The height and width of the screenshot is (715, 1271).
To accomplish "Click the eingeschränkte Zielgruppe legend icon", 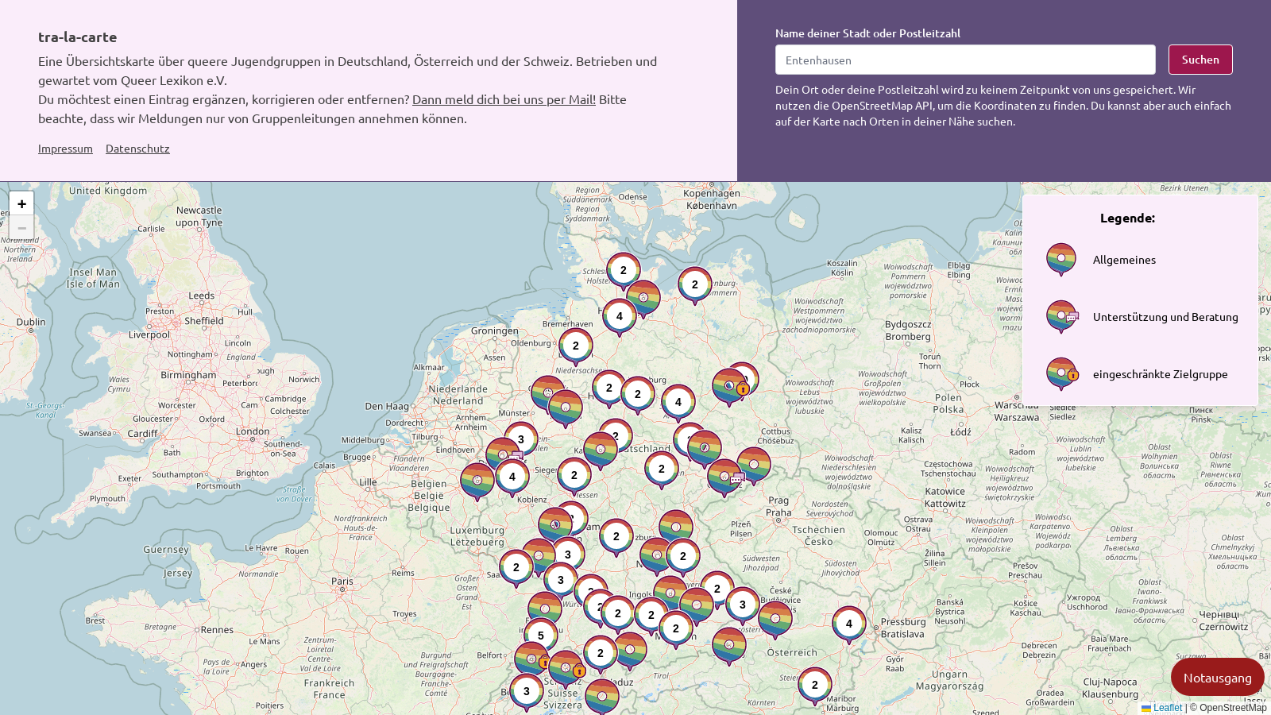I will click(1062, 374).
